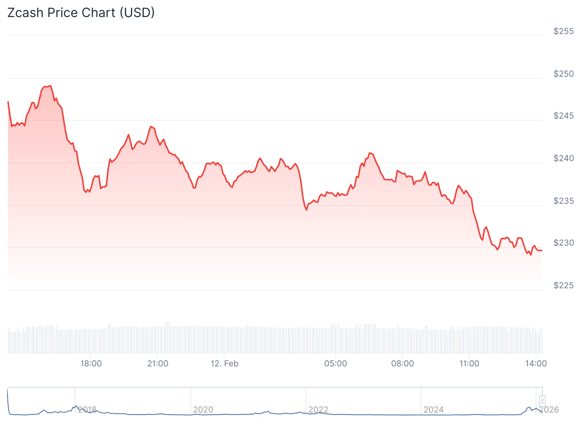The height and width of the screenshot is (426, 584).
Task: Click the $230 price axis label
Action: coord(563,243)
